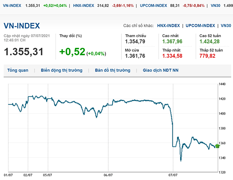Show the Bản đồ thị trường tab
Screen dimensions: 233x180
coord(113,70)
